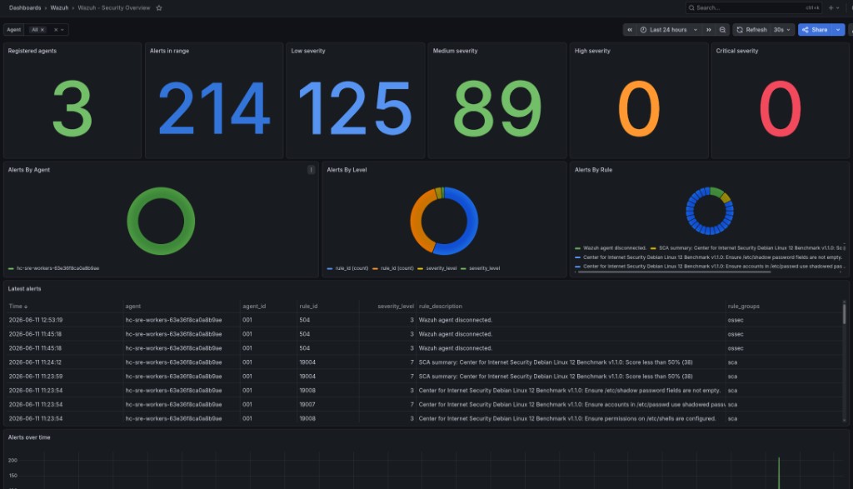The image size is (853, 489).
Task: Click the orange segment of Alerts By Level donut
Action: 417,223
